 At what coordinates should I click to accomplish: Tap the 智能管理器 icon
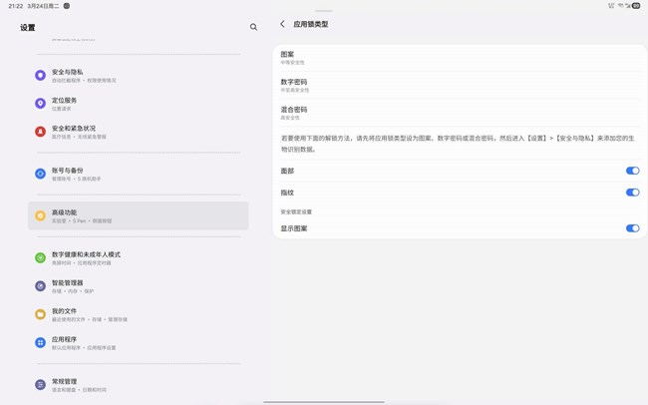(41, 286)
